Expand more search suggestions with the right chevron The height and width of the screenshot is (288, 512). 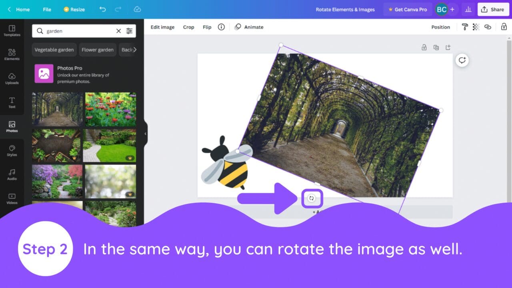[x=135, y=50]
